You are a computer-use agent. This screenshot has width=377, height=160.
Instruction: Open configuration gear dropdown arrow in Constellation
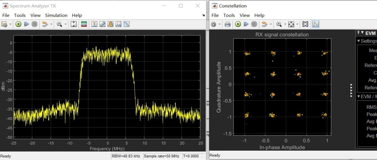[x=219, y=24]
